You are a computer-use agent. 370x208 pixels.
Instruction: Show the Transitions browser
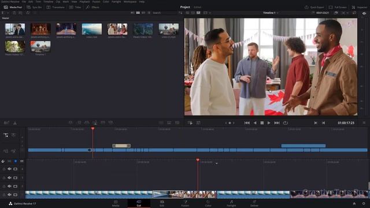(x=55, y=8)
